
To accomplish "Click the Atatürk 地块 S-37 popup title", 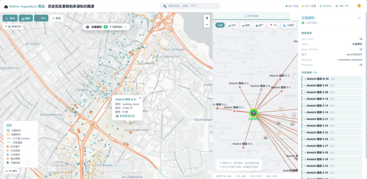I will point(126,100).
